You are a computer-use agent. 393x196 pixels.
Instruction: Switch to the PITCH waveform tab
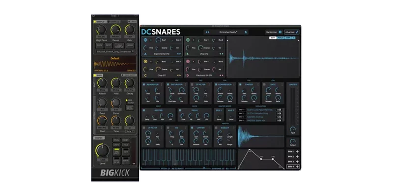281,38
